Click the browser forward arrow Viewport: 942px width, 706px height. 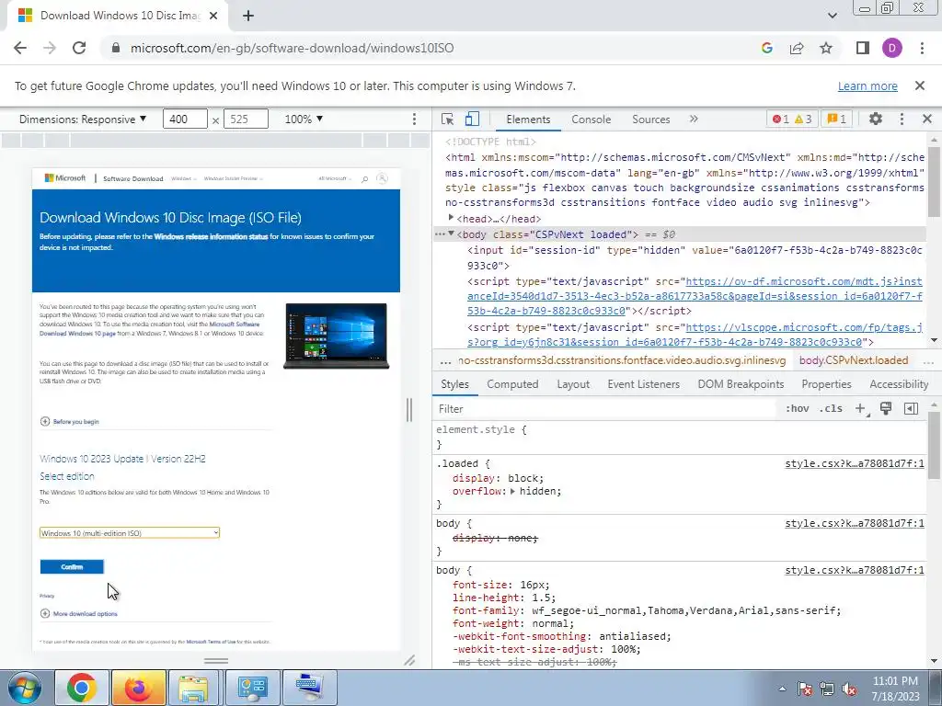pyautogui.click(x=50, y=48)
